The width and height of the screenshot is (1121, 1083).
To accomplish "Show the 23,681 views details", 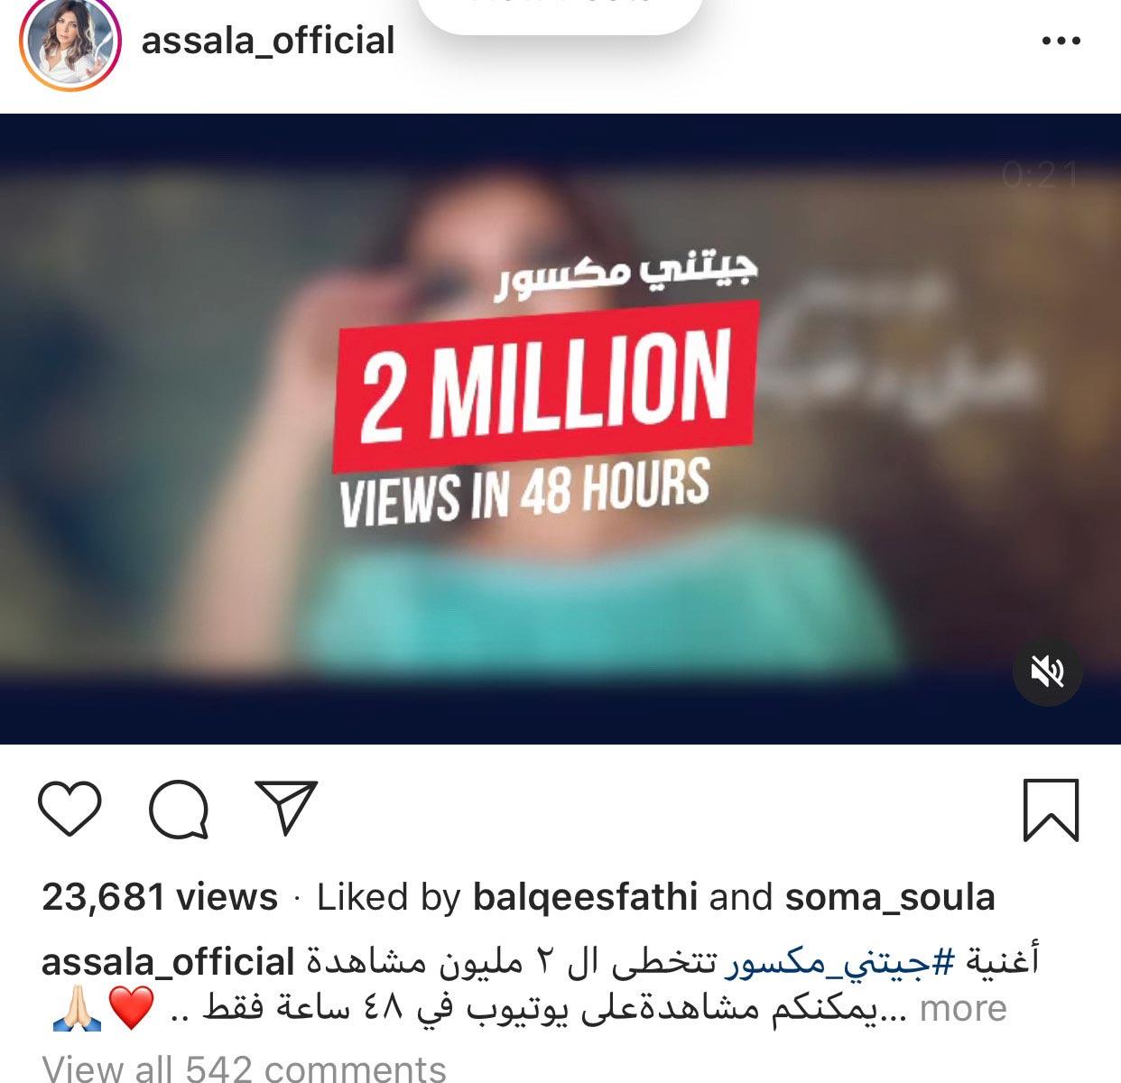I will (x=160, y=897).
